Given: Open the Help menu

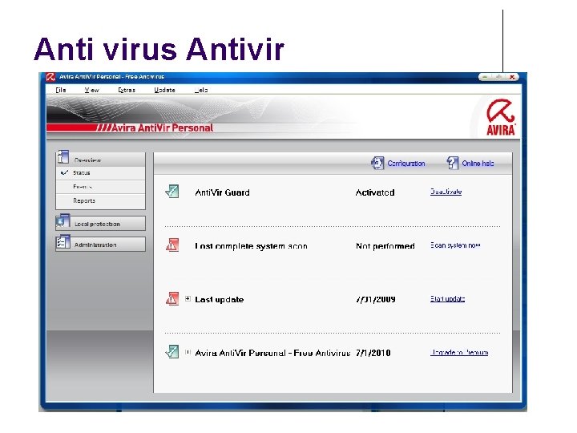Looking at the screenshot, I should (x=201, y=90).
